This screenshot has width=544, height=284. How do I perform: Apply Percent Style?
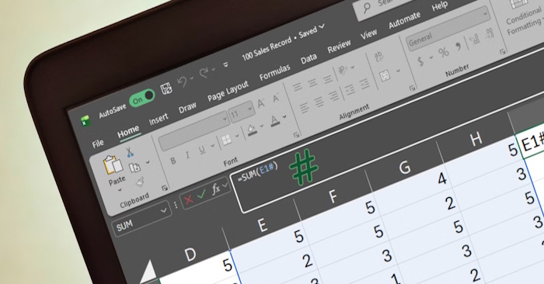tap(444, 52)
